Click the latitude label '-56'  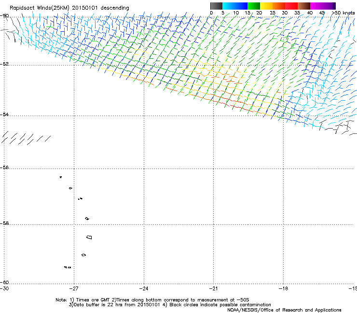click(x=4, y=167)
